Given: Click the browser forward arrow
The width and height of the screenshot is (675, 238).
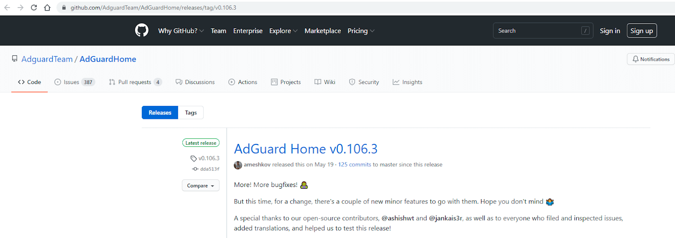Looking at the screenshot, I should pos(20,8).
